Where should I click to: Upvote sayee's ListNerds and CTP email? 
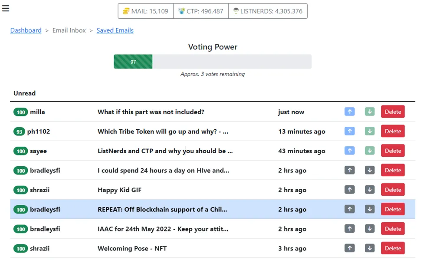(350, 151)
